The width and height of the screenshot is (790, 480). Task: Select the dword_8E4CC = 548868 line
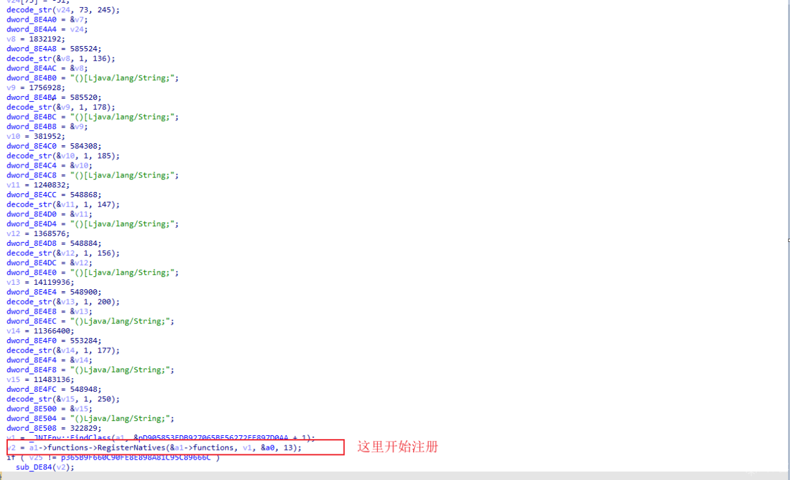pos(54,195)
